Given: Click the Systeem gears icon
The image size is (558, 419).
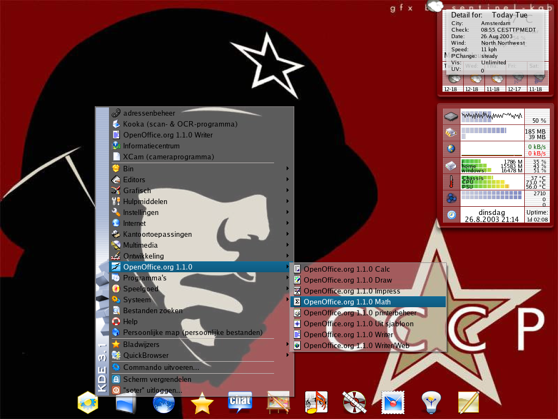Looking at the screenshot, I should coord(116,300).
